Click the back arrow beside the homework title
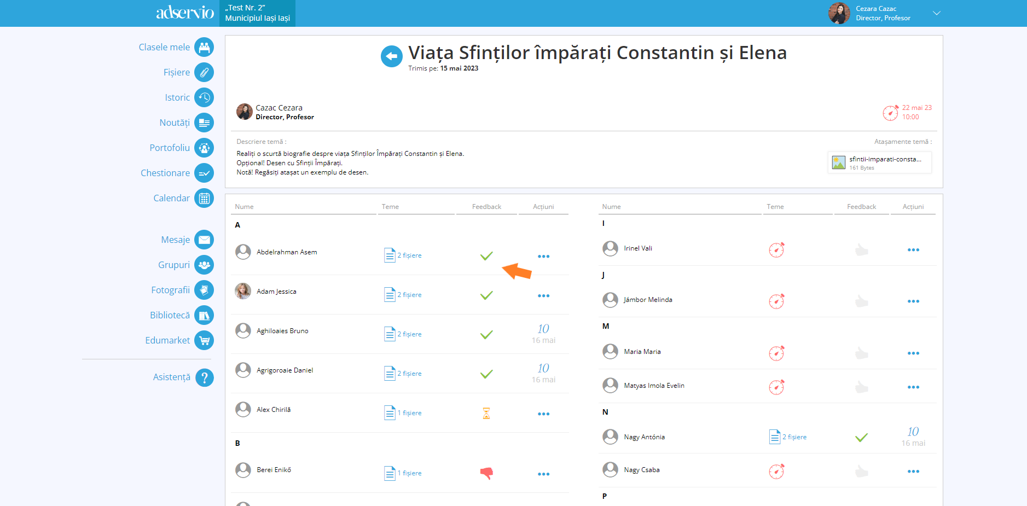The width and height of the screenshot is (1027, 506). click(x=391, y=56)
